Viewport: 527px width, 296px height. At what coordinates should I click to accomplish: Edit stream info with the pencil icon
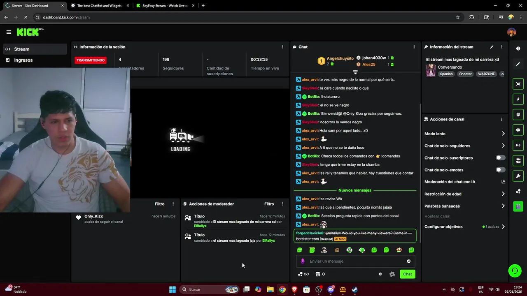click(x=492, y=47)
